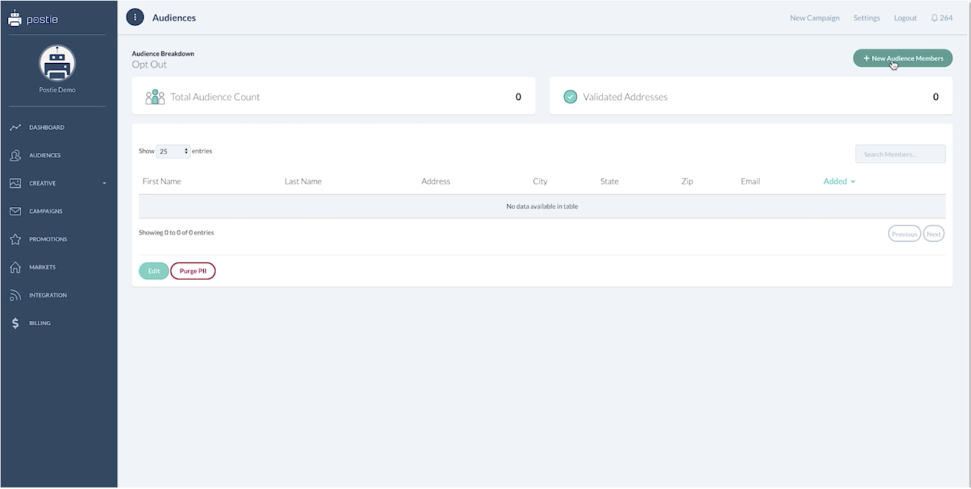Click the Postie printer logo icon
971x489 pixels.
coord(15,18)
